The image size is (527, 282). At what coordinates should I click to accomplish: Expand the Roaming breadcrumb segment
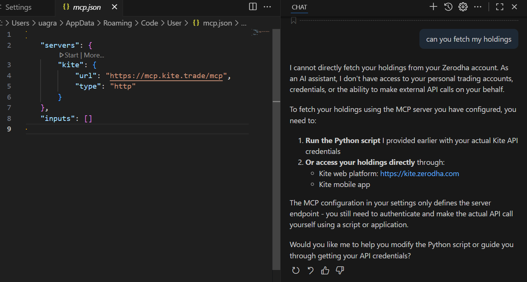117,23
